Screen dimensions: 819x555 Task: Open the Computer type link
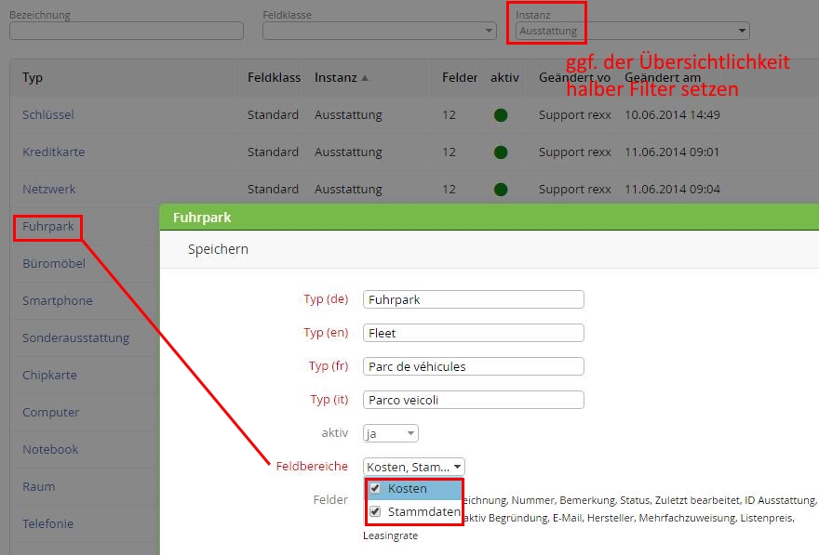point(50,412)
